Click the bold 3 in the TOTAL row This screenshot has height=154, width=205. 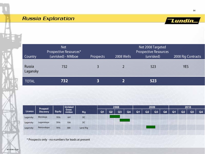[98, 81]
